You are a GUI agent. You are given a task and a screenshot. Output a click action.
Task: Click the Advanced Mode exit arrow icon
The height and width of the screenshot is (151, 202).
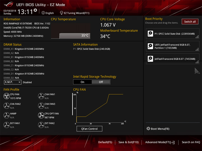pos(173,142)
